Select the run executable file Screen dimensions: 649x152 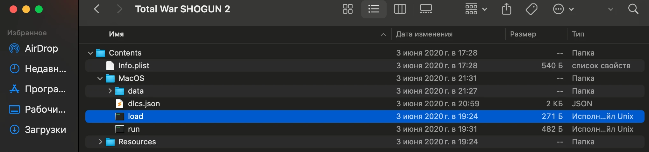point(365,129)
